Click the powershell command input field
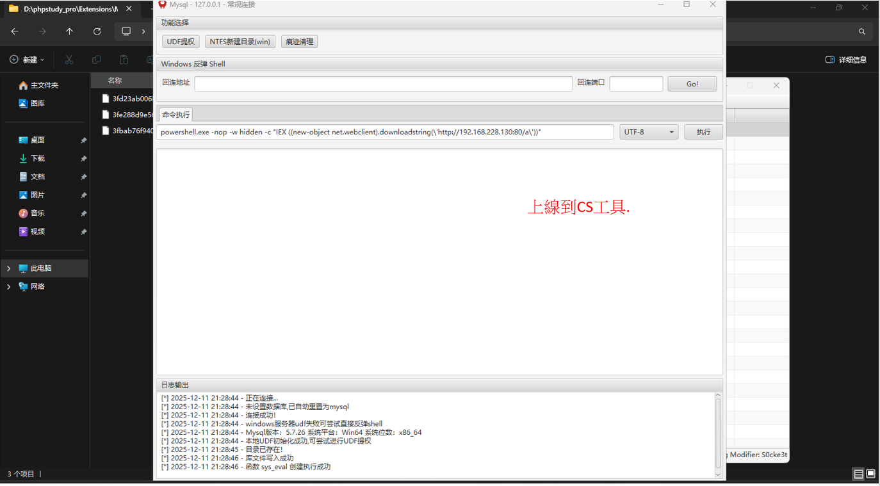 [x=385, y=132]
